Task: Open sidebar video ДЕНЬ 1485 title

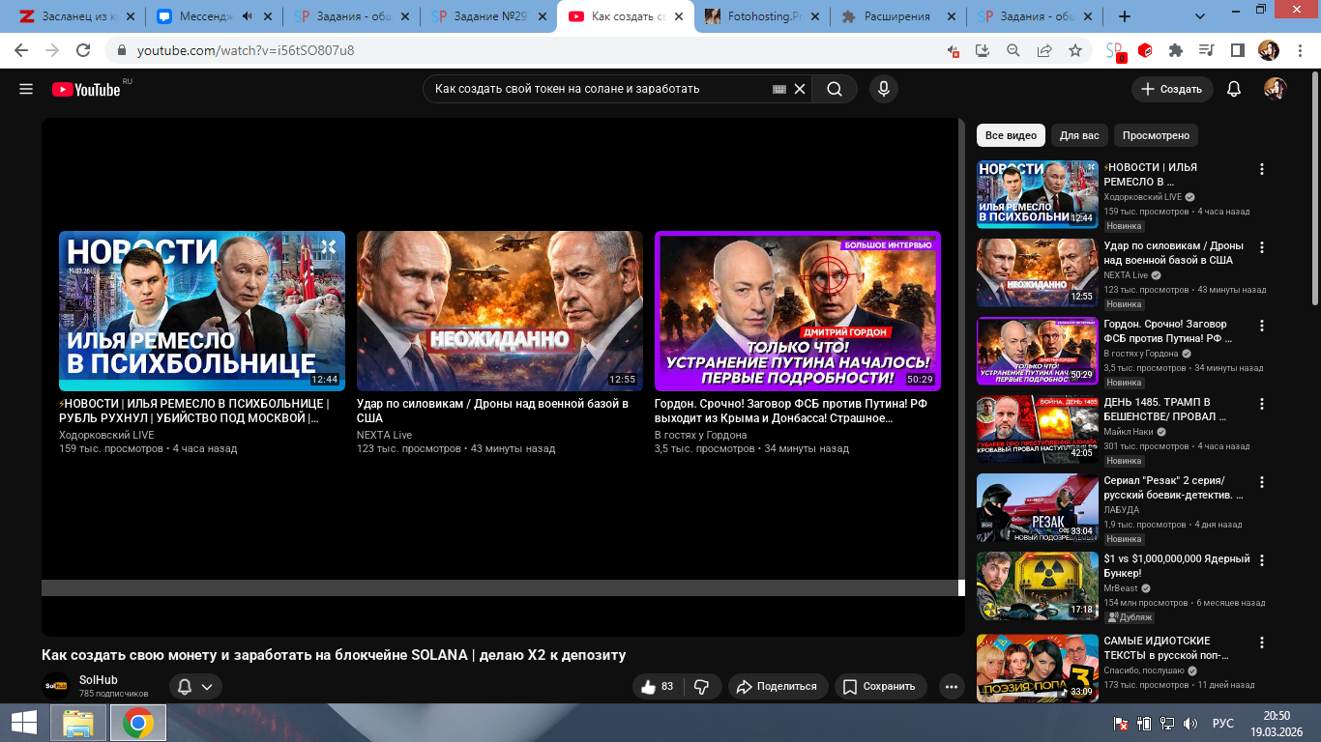Action: click(x=1165, y=410)
